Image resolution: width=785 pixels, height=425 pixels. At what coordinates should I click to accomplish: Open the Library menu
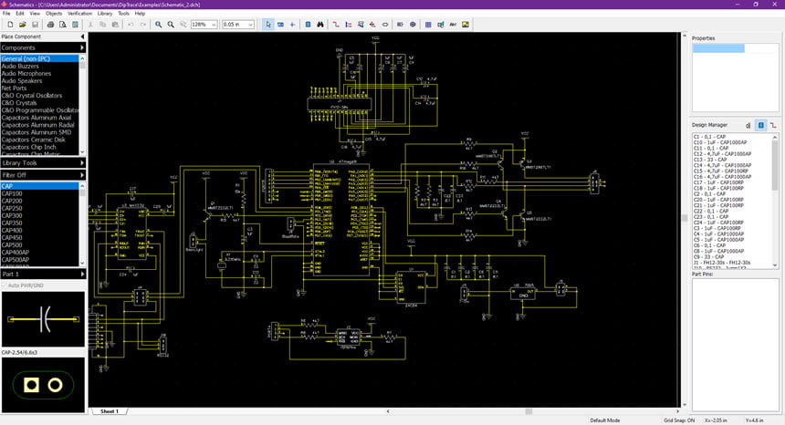(x=105, y=14)
